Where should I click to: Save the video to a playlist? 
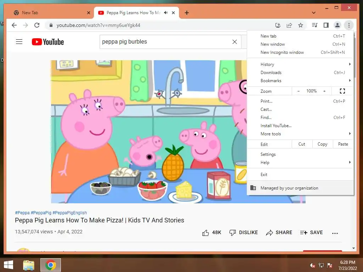311,232
